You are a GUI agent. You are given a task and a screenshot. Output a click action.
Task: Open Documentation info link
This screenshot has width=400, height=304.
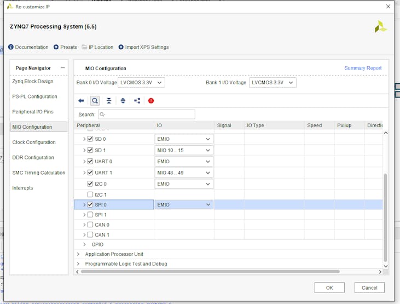pyautogui.click(x=28, y=47)
